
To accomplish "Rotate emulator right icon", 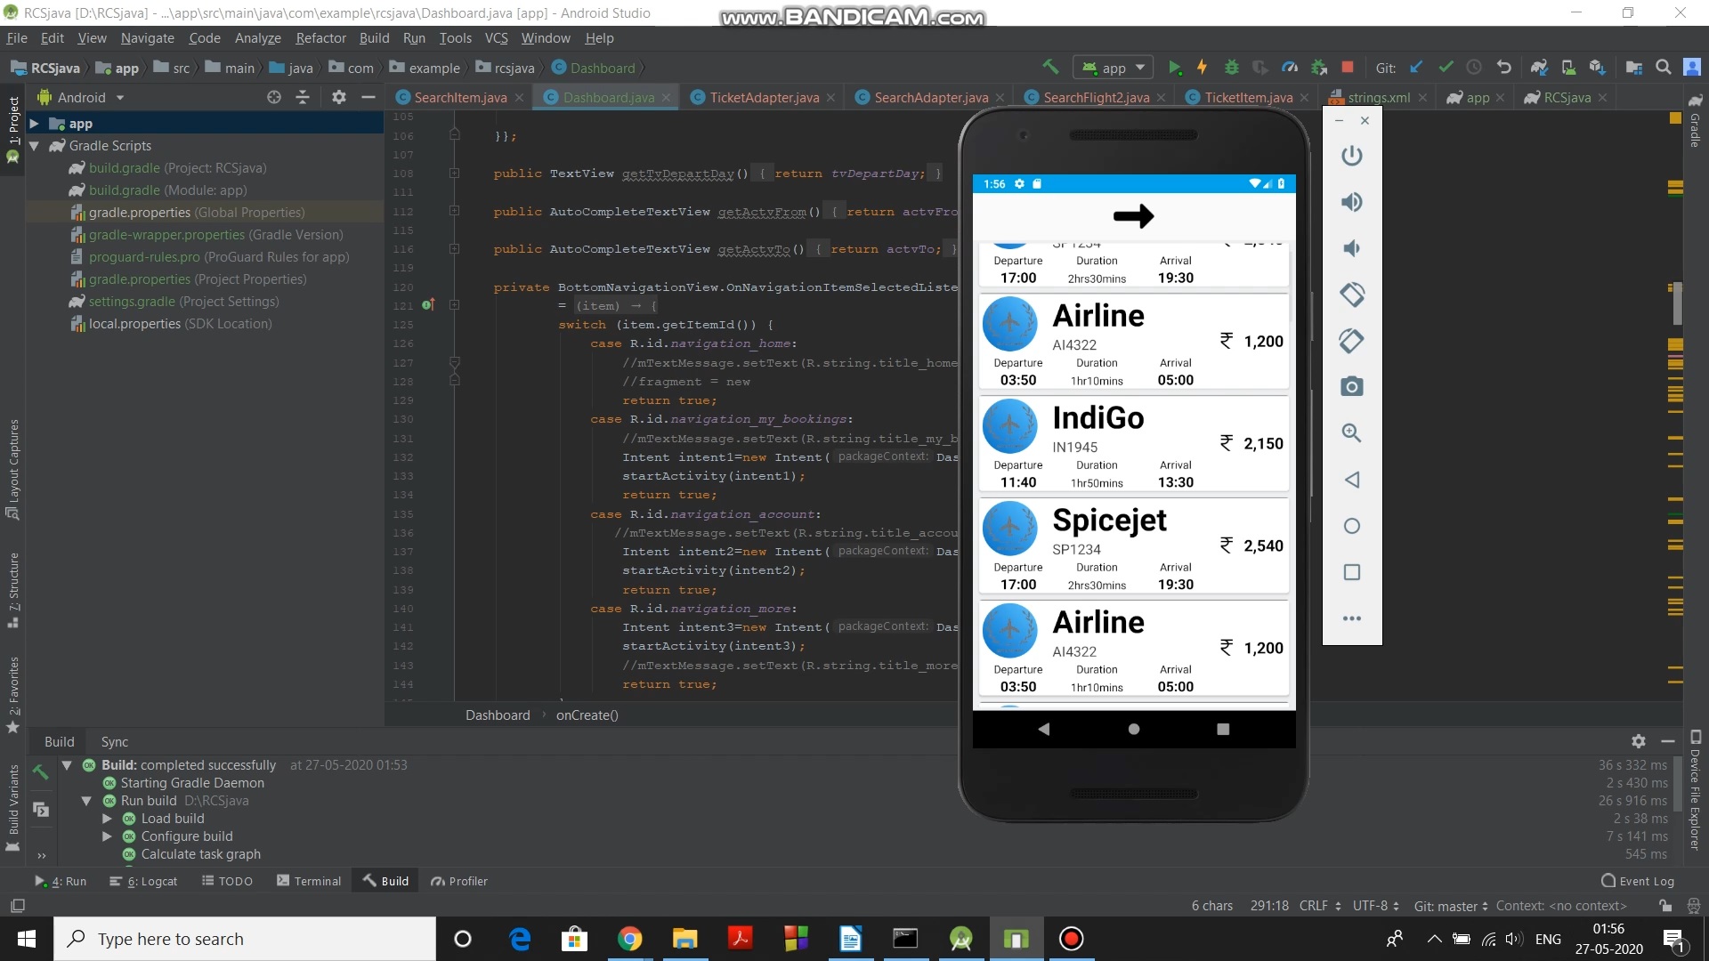I will [1352, 341].
